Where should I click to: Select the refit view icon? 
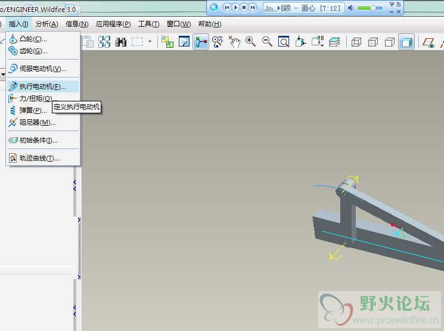pos(284,42)
